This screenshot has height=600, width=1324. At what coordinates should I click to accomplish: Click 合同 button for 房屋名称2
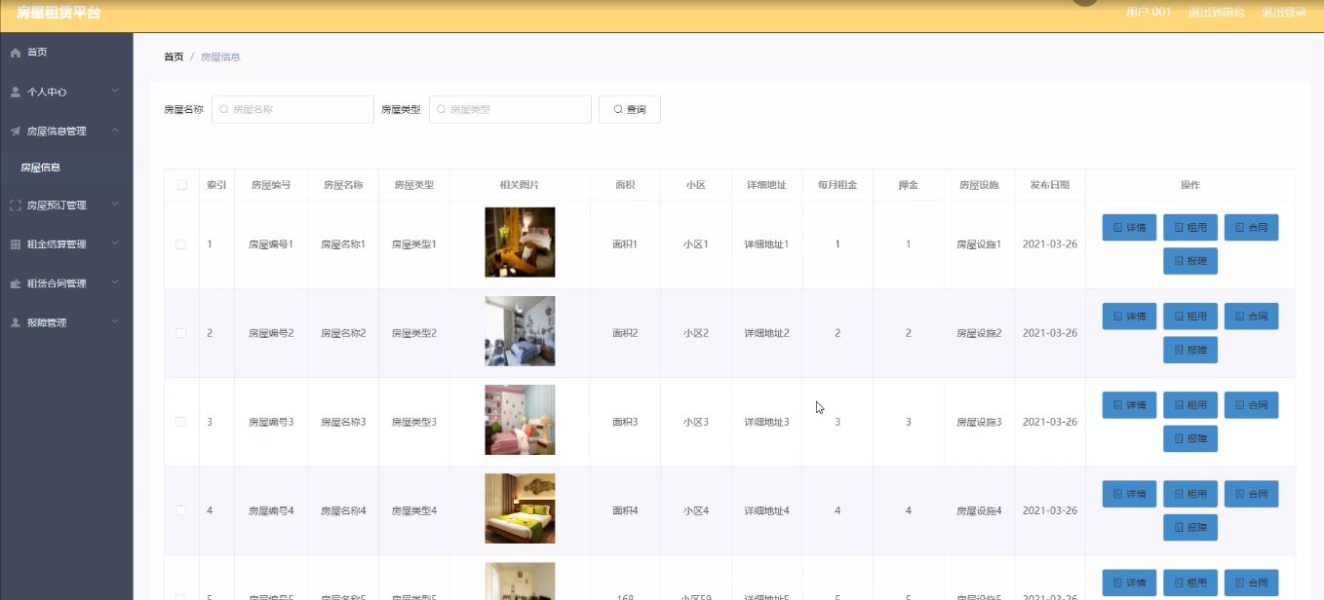coord(1251,317)
